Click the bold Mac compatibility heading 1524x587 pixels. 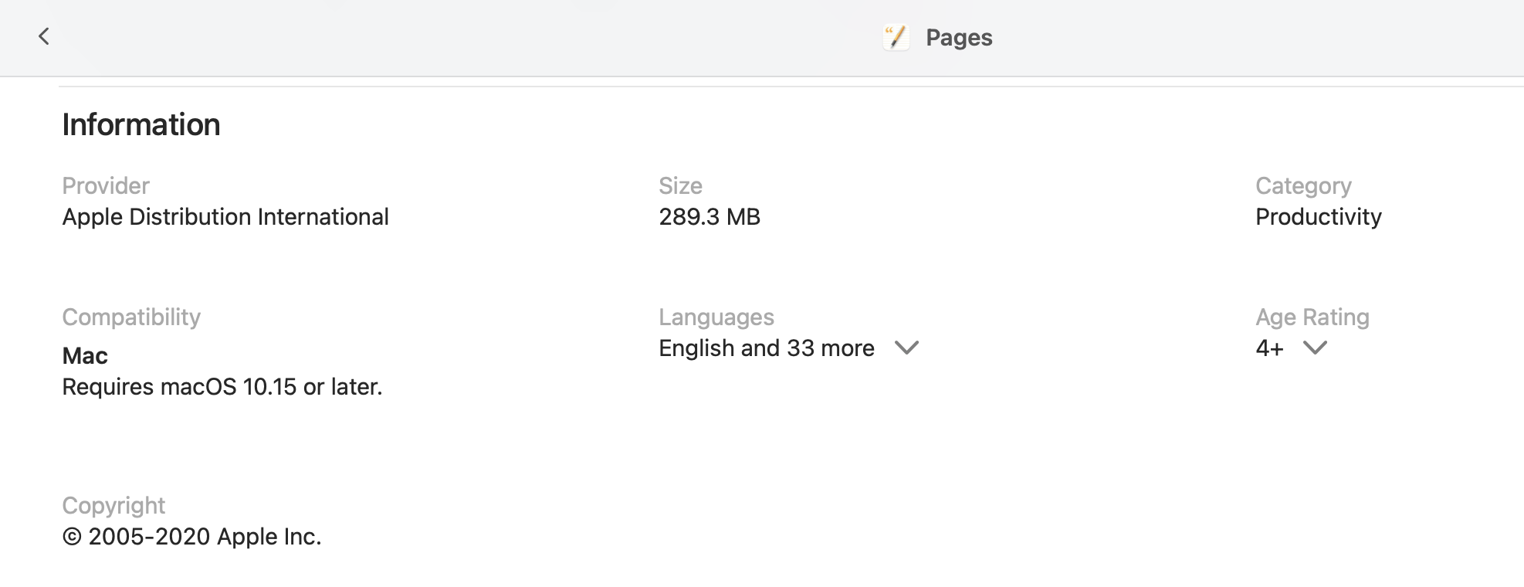(x=85, y=355)
